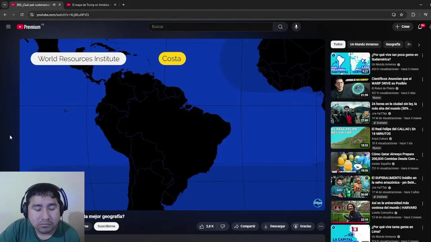
Task: Open options menu for 'El Real Felipe' video
Action: pyautogui.click(x=423, y=129)
